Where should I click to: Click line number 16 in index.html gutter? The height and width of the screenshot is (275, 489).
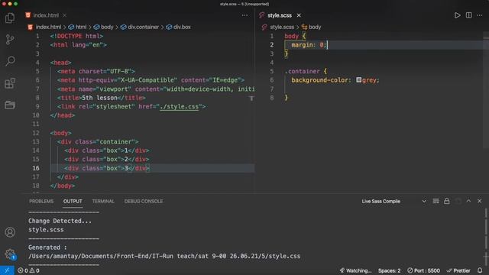(36, 168)
